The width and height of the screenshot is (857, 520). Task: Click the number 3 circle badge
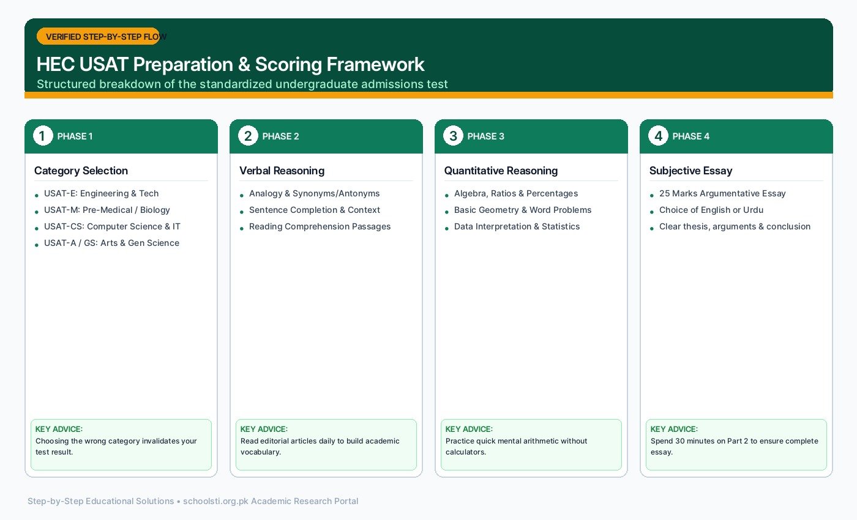point(453,136)
